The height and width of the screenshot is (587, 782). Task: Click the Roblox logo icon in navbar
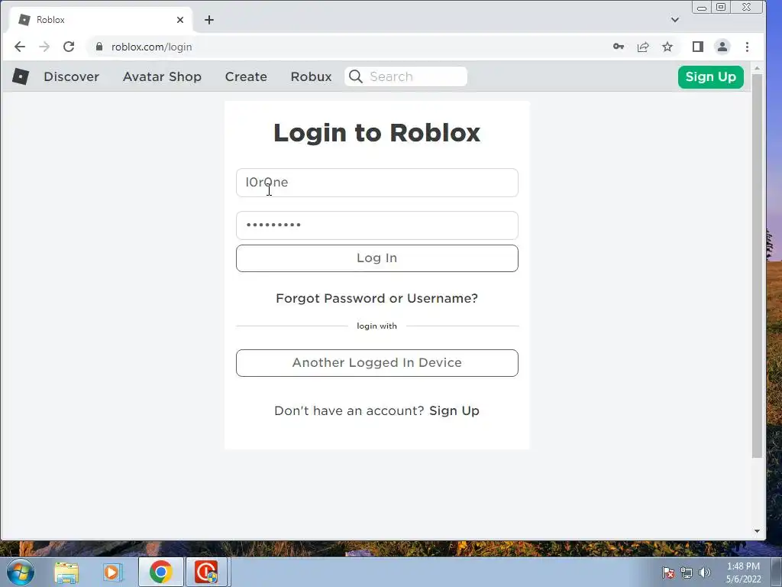coord(21,76)
